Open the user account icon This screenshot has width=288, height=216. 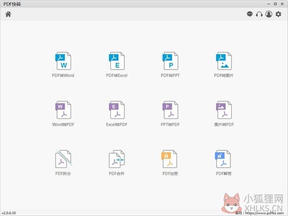[x=269, y=14]
